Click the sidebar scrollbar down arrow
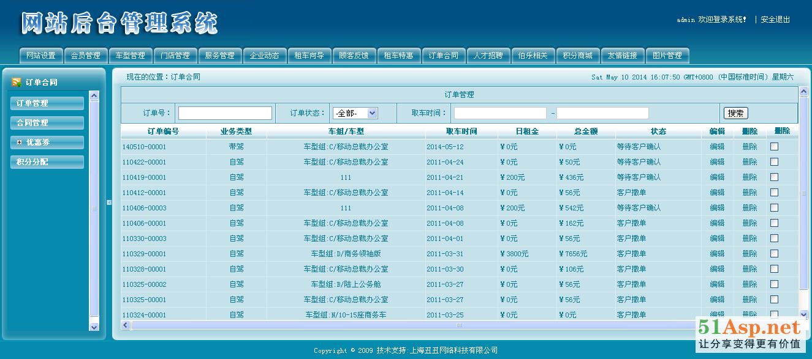 [x=94, y=327]
